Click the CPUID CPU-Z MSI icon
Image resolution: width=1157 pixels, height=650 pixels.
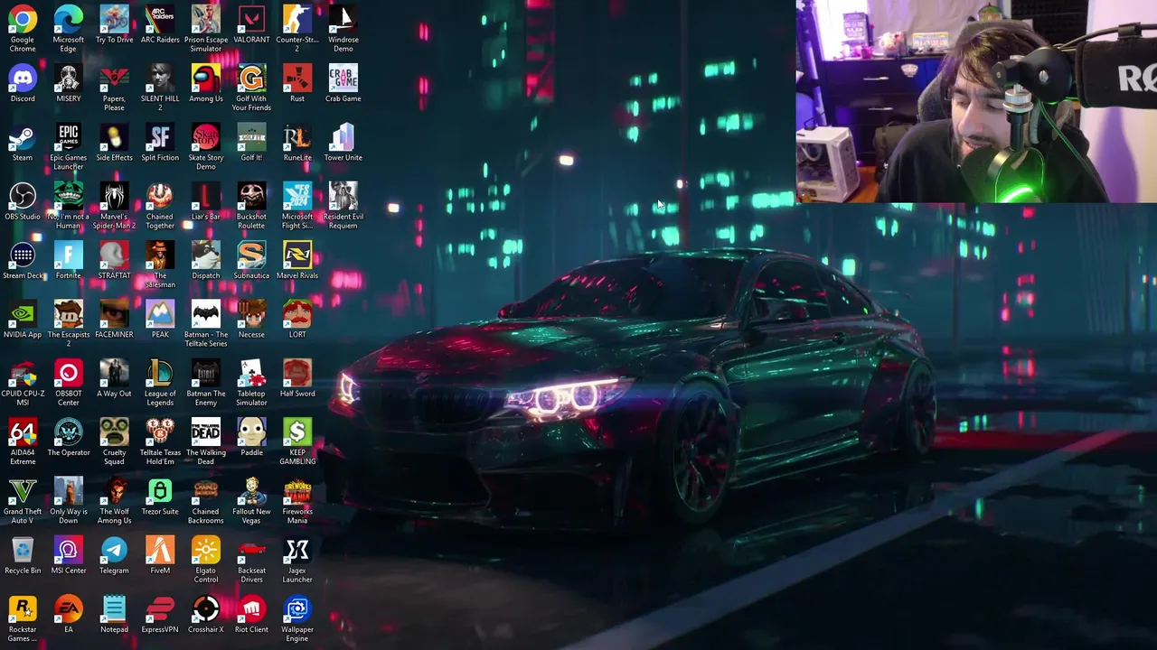(x=23, y=373)
